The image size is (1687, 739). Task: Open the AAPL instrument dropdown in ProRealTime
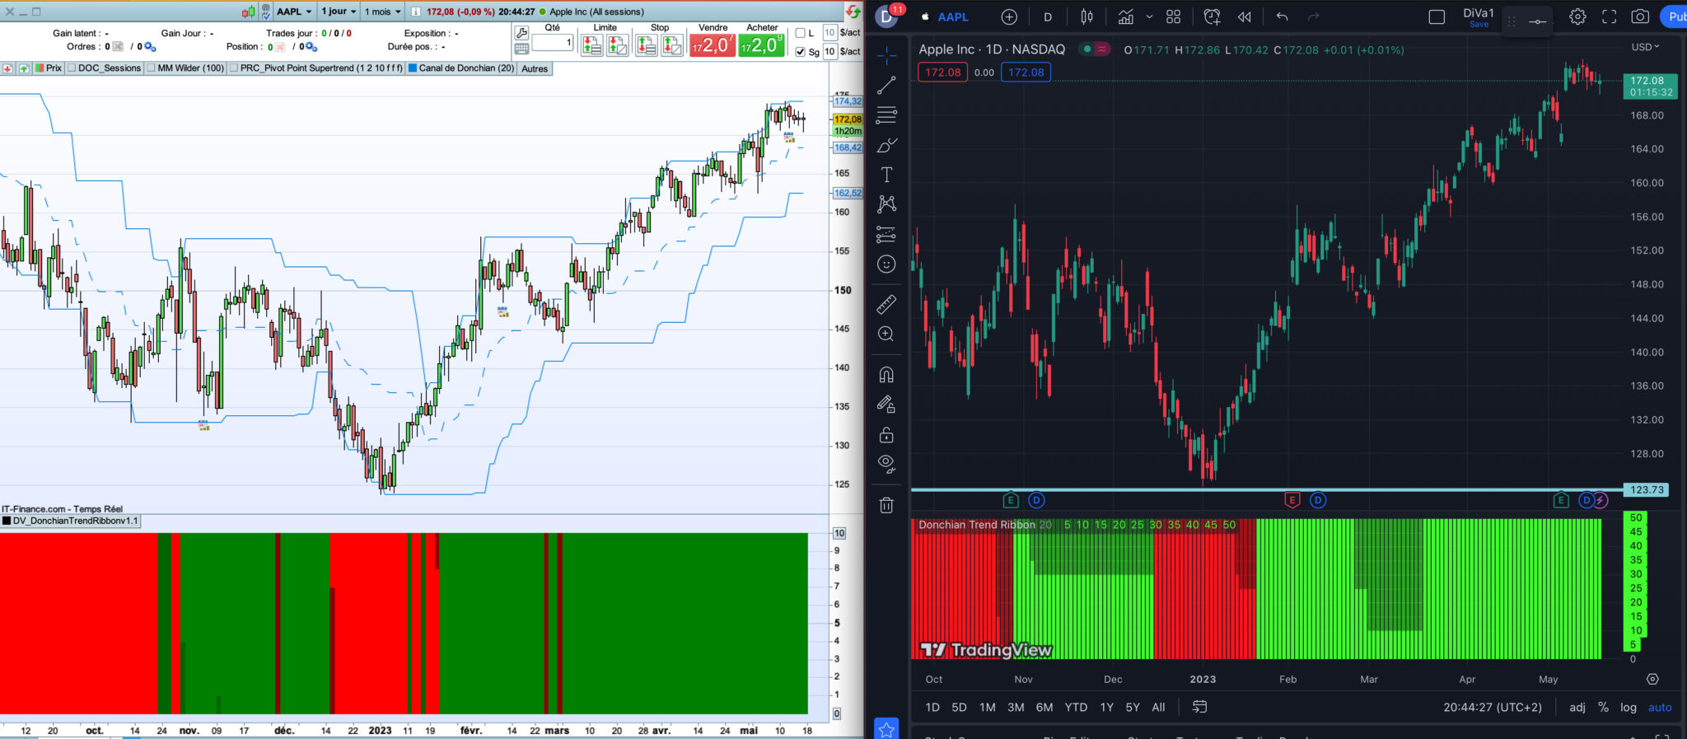pos(294,12)
